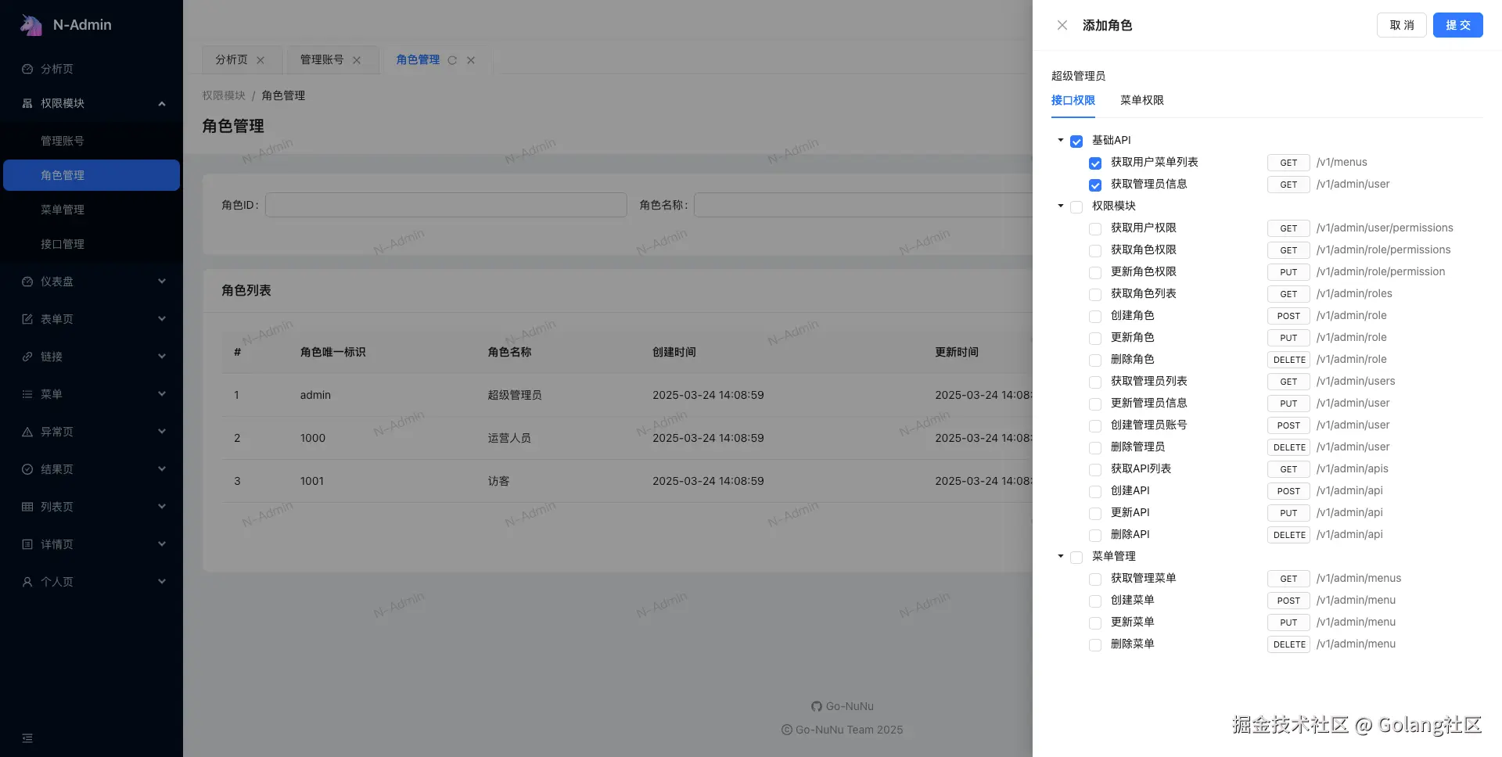Open 菜单管理 in the sidebar
The image size is (1502, 757).
tap(92, 210)
